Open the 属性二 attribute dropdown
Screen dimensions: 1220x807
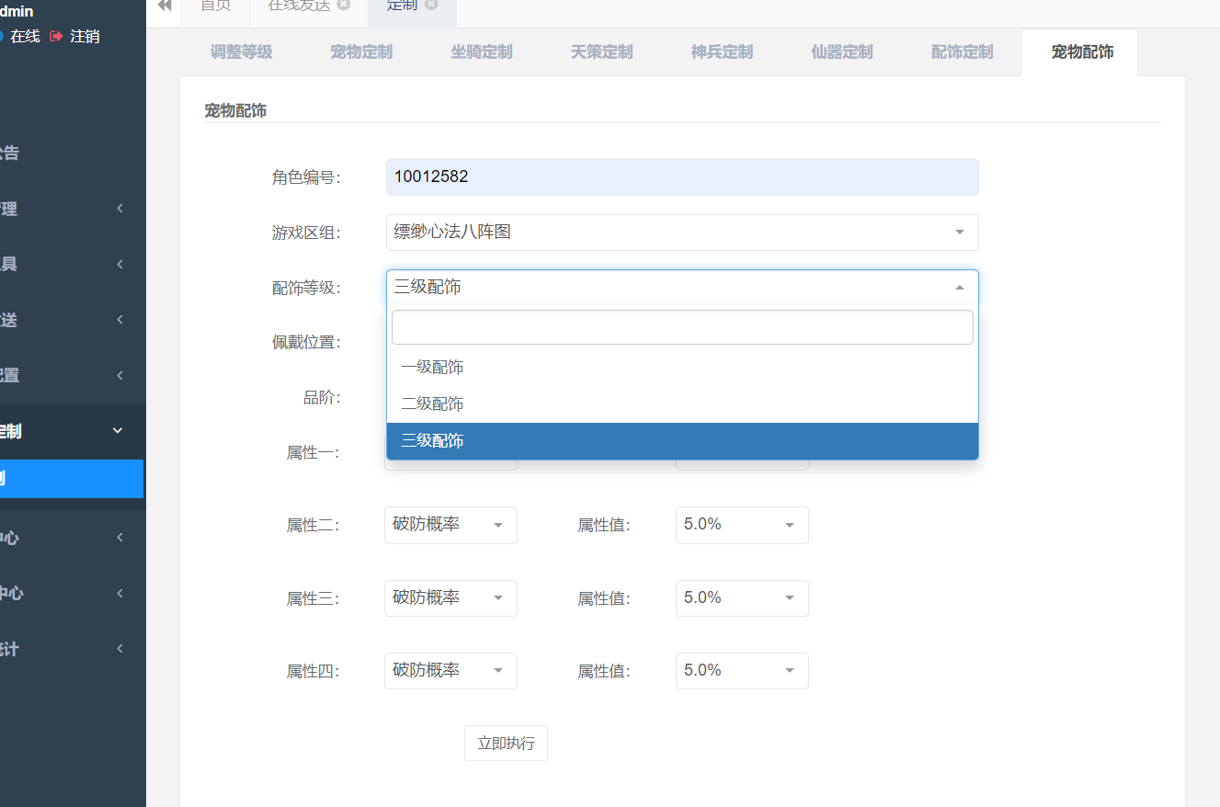[450, 525]
